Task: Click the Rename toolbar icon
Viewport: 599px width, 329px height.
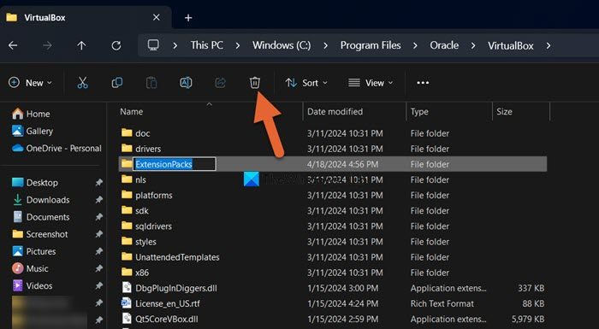Action: coord(186,83)
